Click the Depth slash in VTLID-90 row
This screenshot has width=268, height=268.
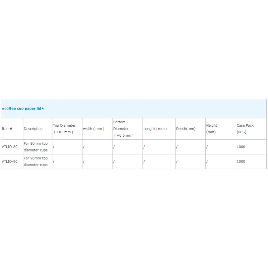pos(177,161)
